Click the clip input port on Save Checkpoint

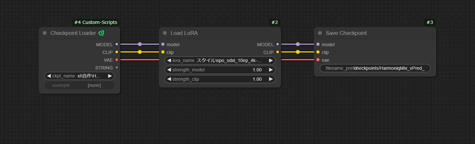tap(318, 52)
